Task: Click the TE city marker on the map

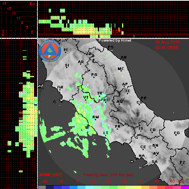Action: pyautogui.click(x=128, y=91)
